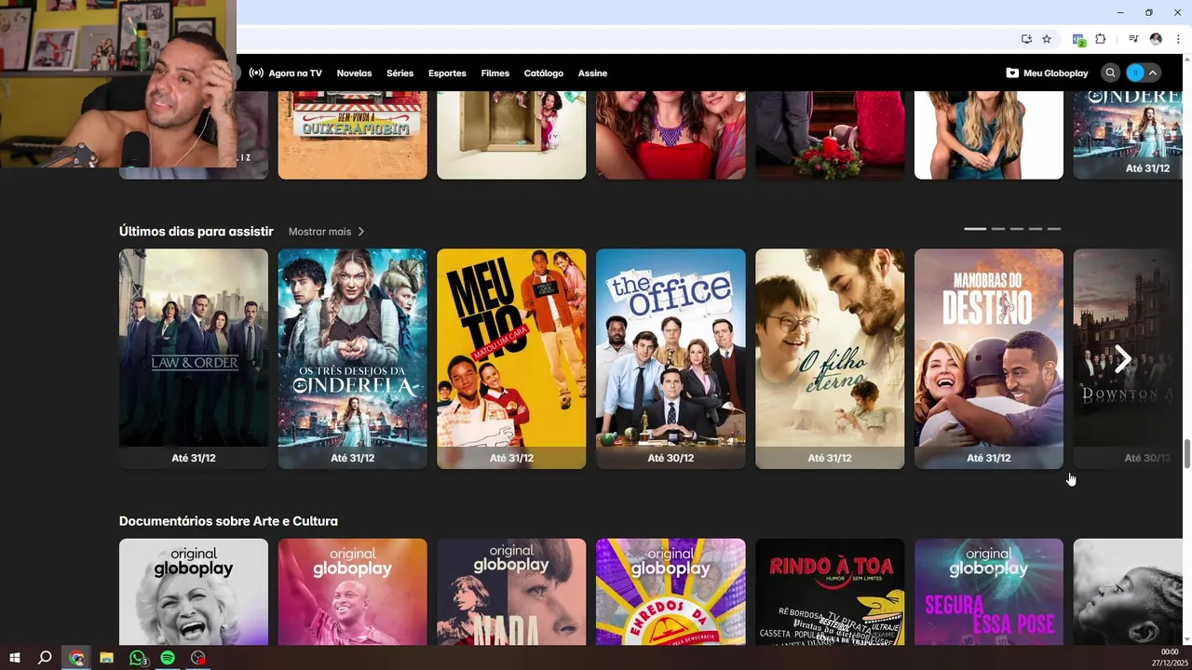Open Windows taskbar search
Viewport: 1192px width, 670px height.
coord(45,658)
